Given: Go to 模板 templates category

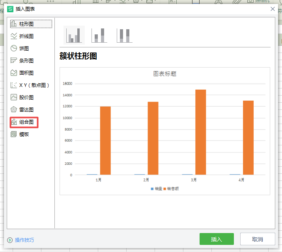Looking at the screenshot, I should [24, 134].
